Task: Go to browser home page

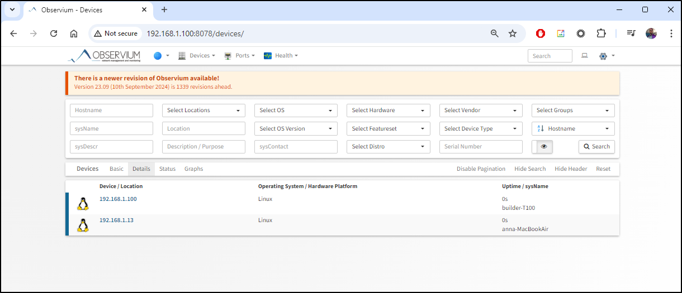Action: (74, 33)
